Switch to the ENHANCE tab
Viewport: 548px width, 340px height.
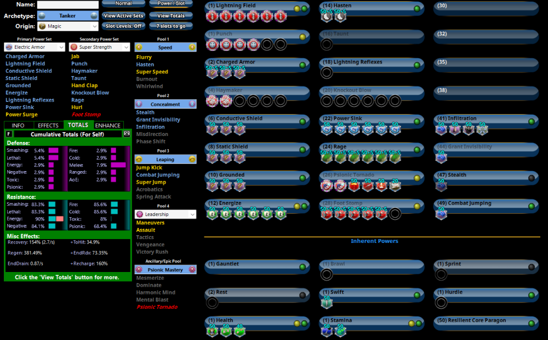tap(108, 126)
